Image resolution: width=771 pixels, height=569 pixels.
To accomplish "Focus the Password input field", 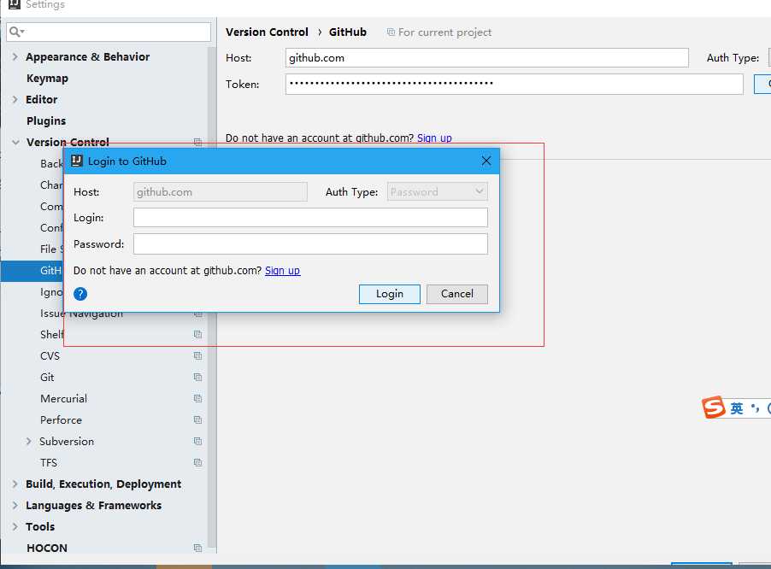I will coord(310,244).
